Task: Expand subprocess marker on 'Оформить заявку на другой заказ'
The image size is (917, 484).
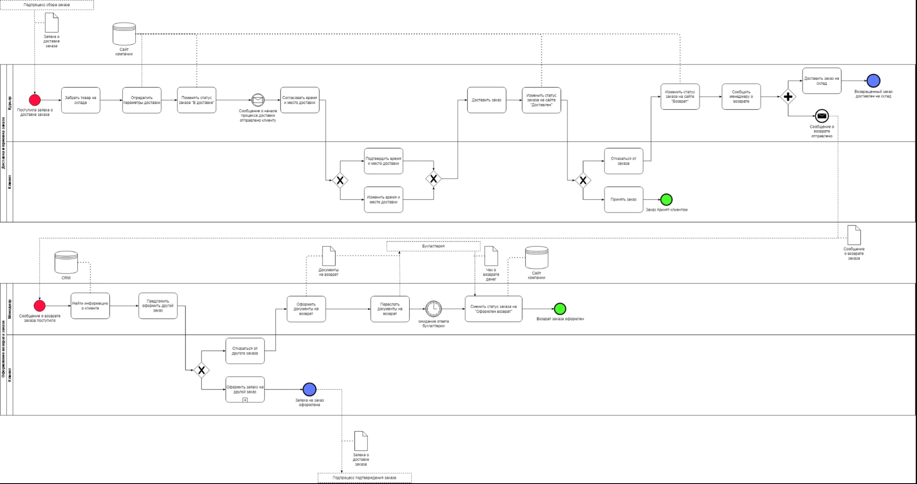Action: tap(245, 400)
